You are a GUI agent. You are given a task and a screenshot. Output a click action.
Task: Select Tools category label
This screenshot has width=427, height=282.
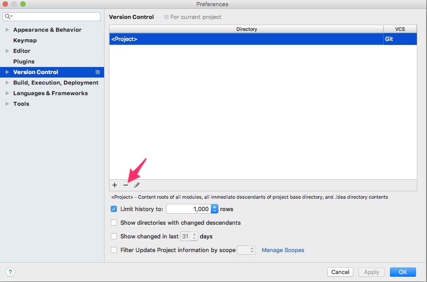(x=21, y=104)
